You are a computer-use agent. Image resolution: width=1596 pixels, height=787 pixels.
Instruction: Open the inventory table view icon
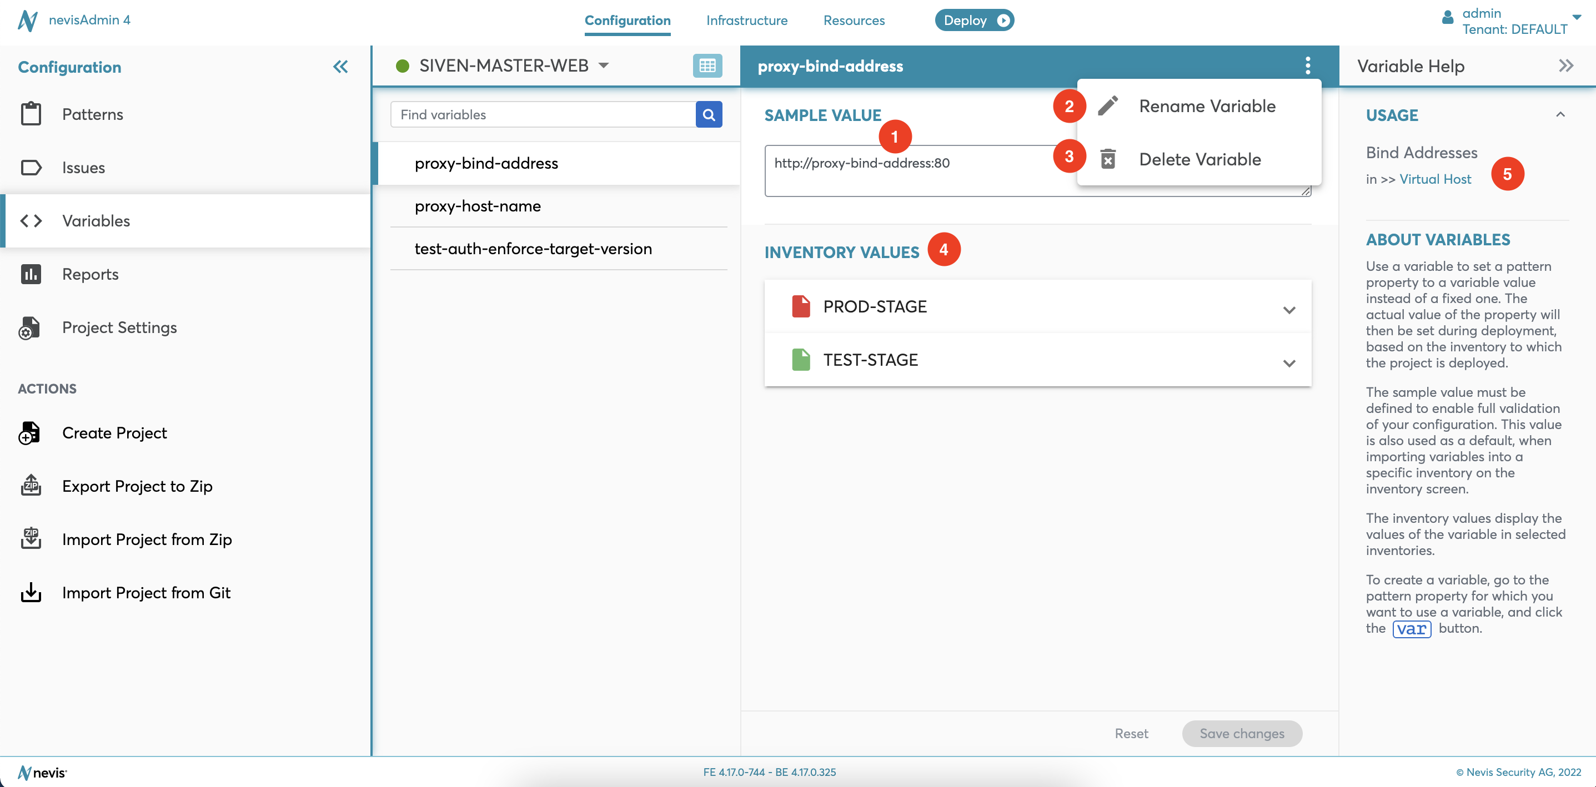(x=707, y=65)
